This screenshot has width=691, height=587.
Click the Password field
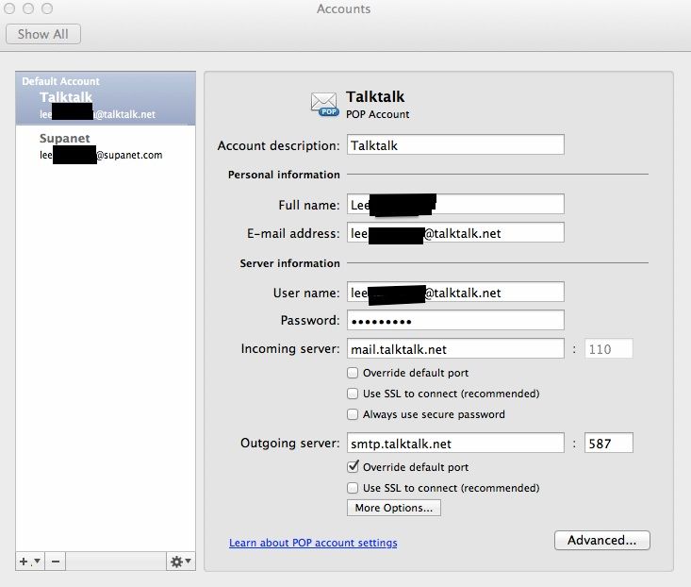[455, 321]
